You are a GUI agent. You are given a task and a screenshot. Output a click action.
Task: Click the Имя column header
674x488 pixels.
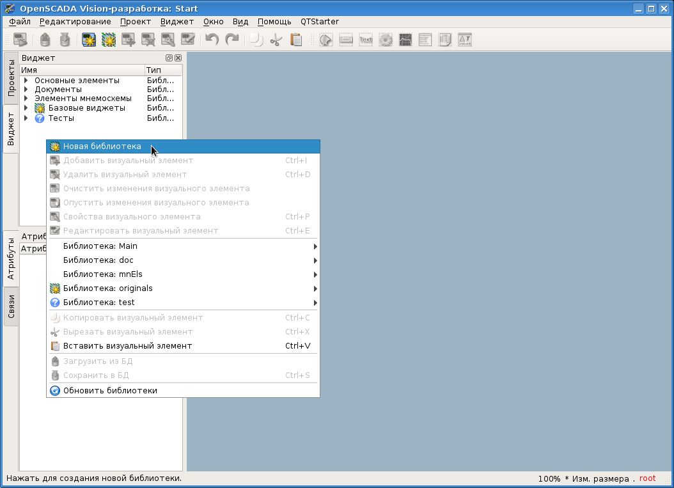tap(82, 70)
